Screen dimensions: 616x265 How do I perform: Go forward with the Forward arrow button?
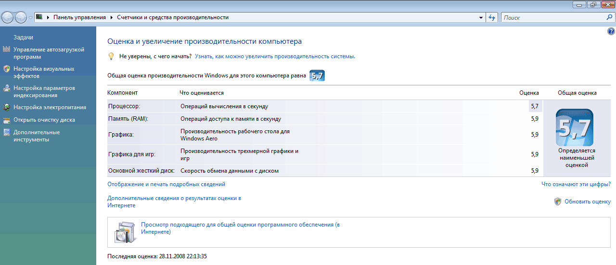[x=21, y=17]
